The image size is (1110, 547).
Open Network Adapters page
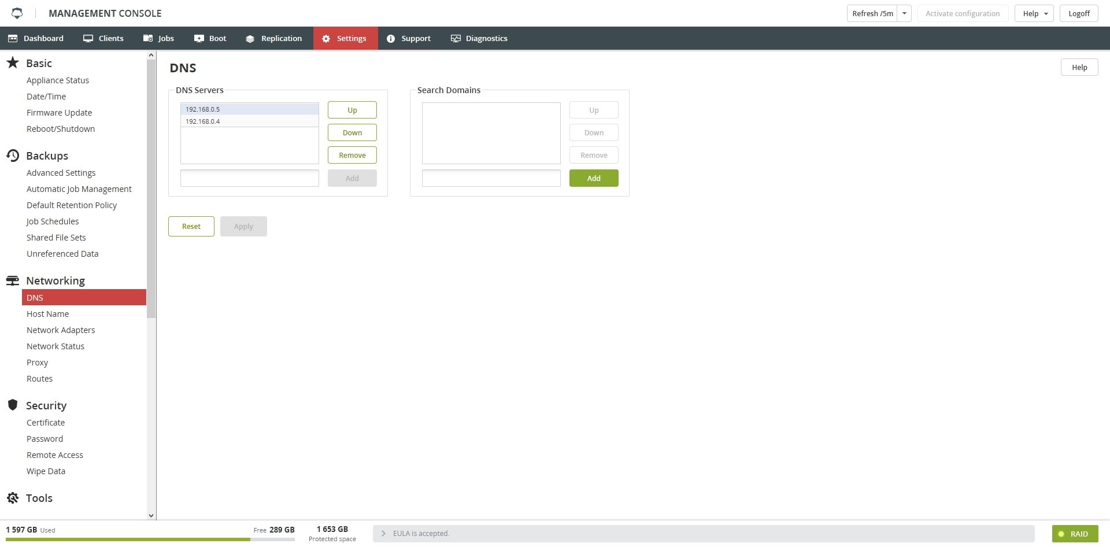[61, 330]
